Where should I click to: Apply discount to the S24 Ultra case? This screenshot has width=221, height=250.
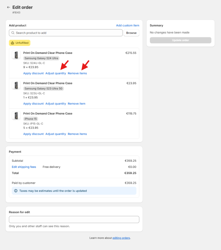click(33, 73)
